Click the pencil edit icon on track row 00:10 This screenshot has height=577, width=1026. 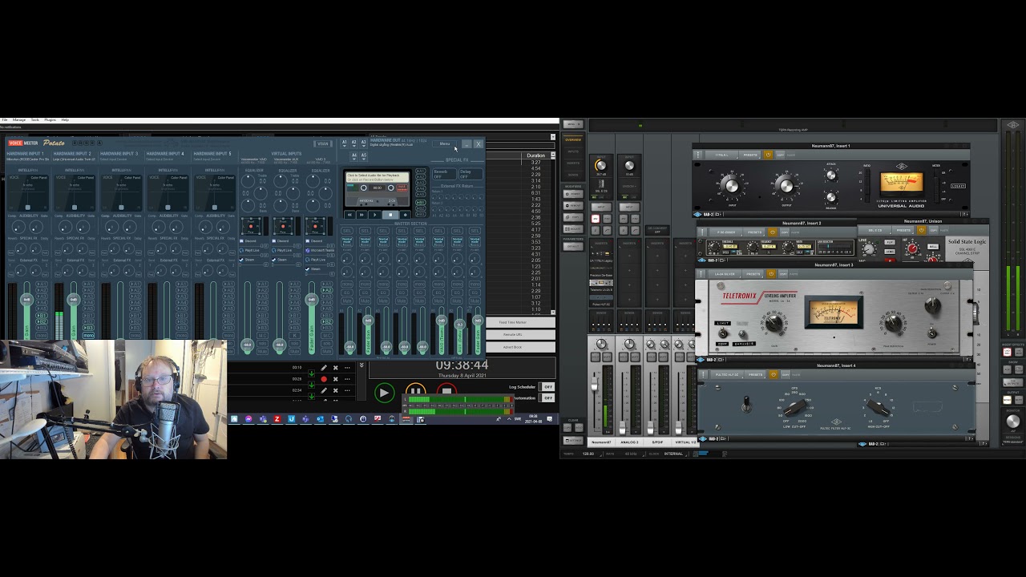324,368
